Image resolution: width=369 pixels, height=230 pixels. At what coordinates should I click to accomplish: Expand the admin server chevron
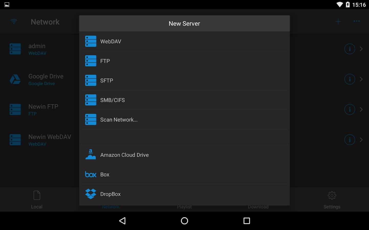pyautogui.click(x=361, y=49)
